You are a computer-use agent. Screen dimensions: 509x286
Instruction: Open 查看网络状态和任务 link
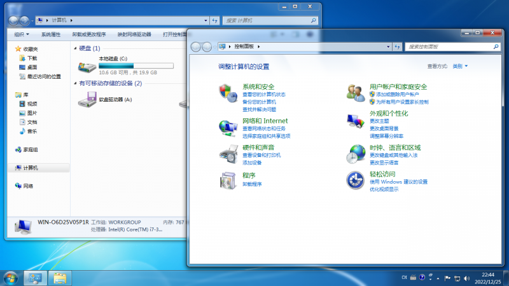[264, 128]
